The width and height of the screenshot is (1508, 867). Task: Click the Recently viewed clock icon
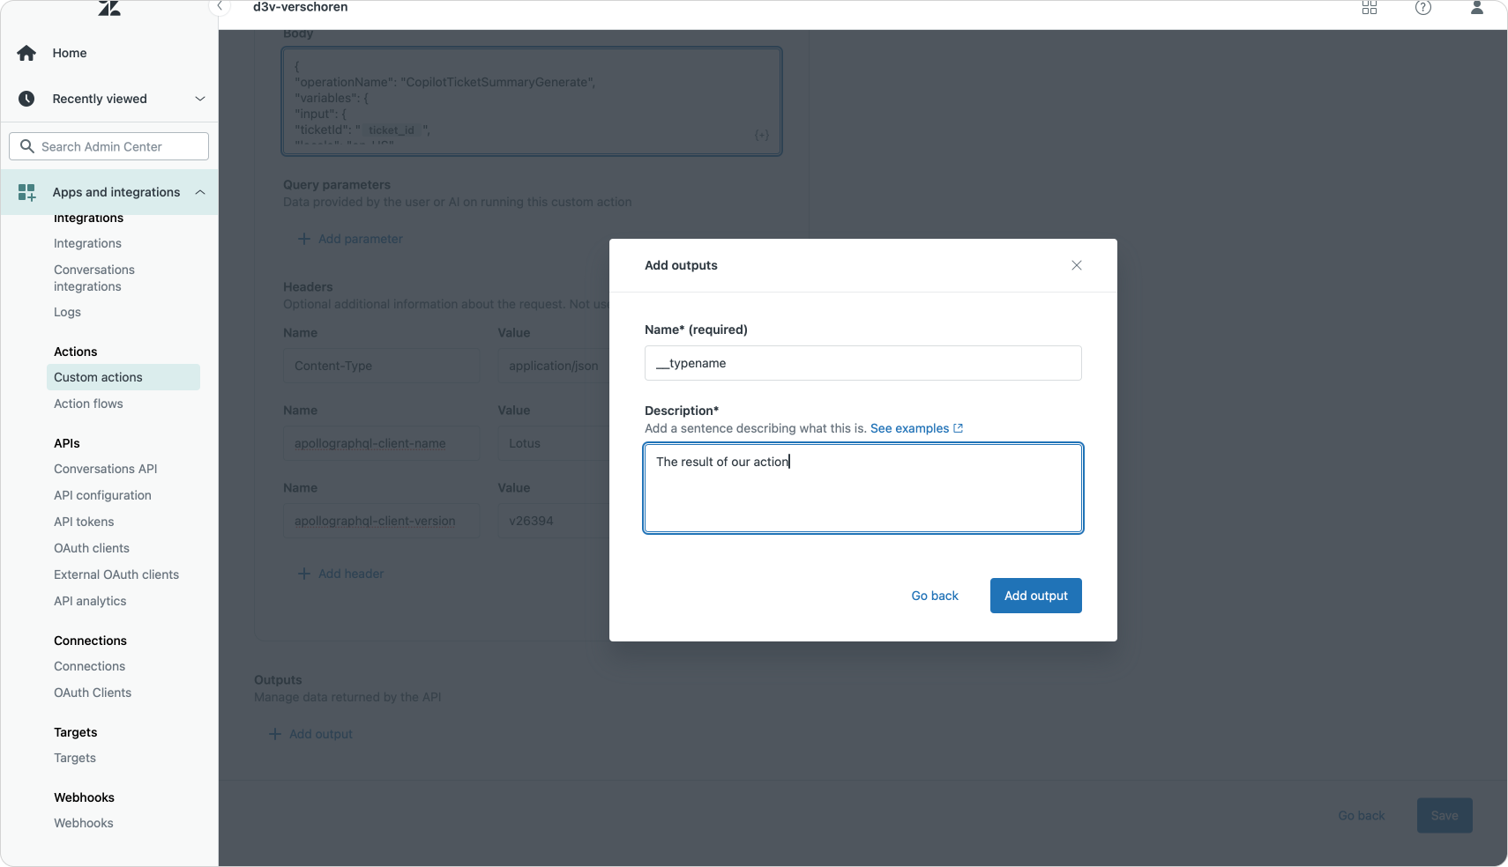[26, 99]
